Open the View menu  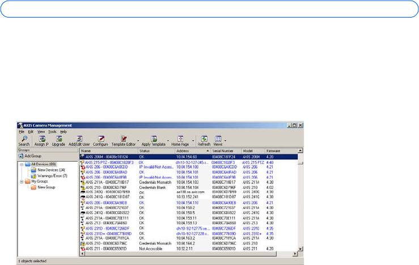41,131
